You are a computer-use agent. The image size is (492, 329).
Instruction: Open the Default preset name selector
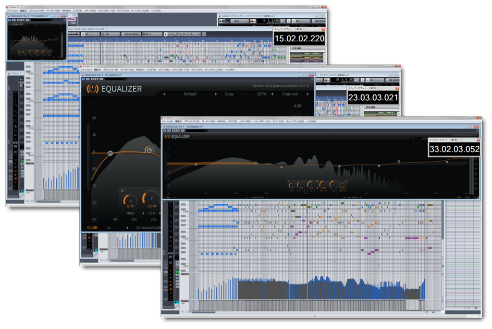[190, 94]
